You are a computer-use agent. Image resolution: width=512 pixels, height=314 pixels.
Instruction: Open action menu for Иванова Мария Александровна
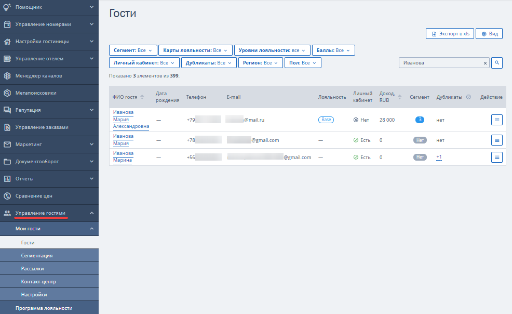coord(496,120)
